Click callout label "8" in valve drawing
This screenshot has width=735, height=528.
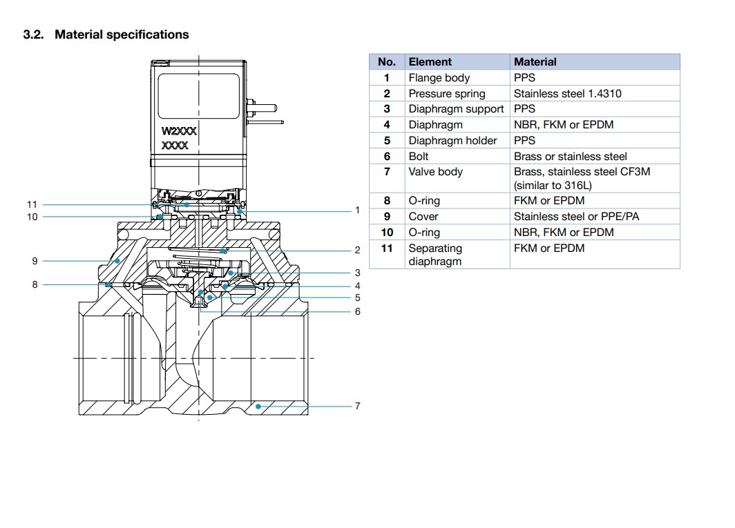pyautogui.click(x=35, y=284)
